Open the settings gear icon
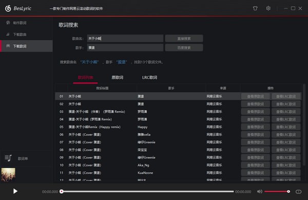The height and width of the screenshot is (200, 308). (x=268, y=8)
